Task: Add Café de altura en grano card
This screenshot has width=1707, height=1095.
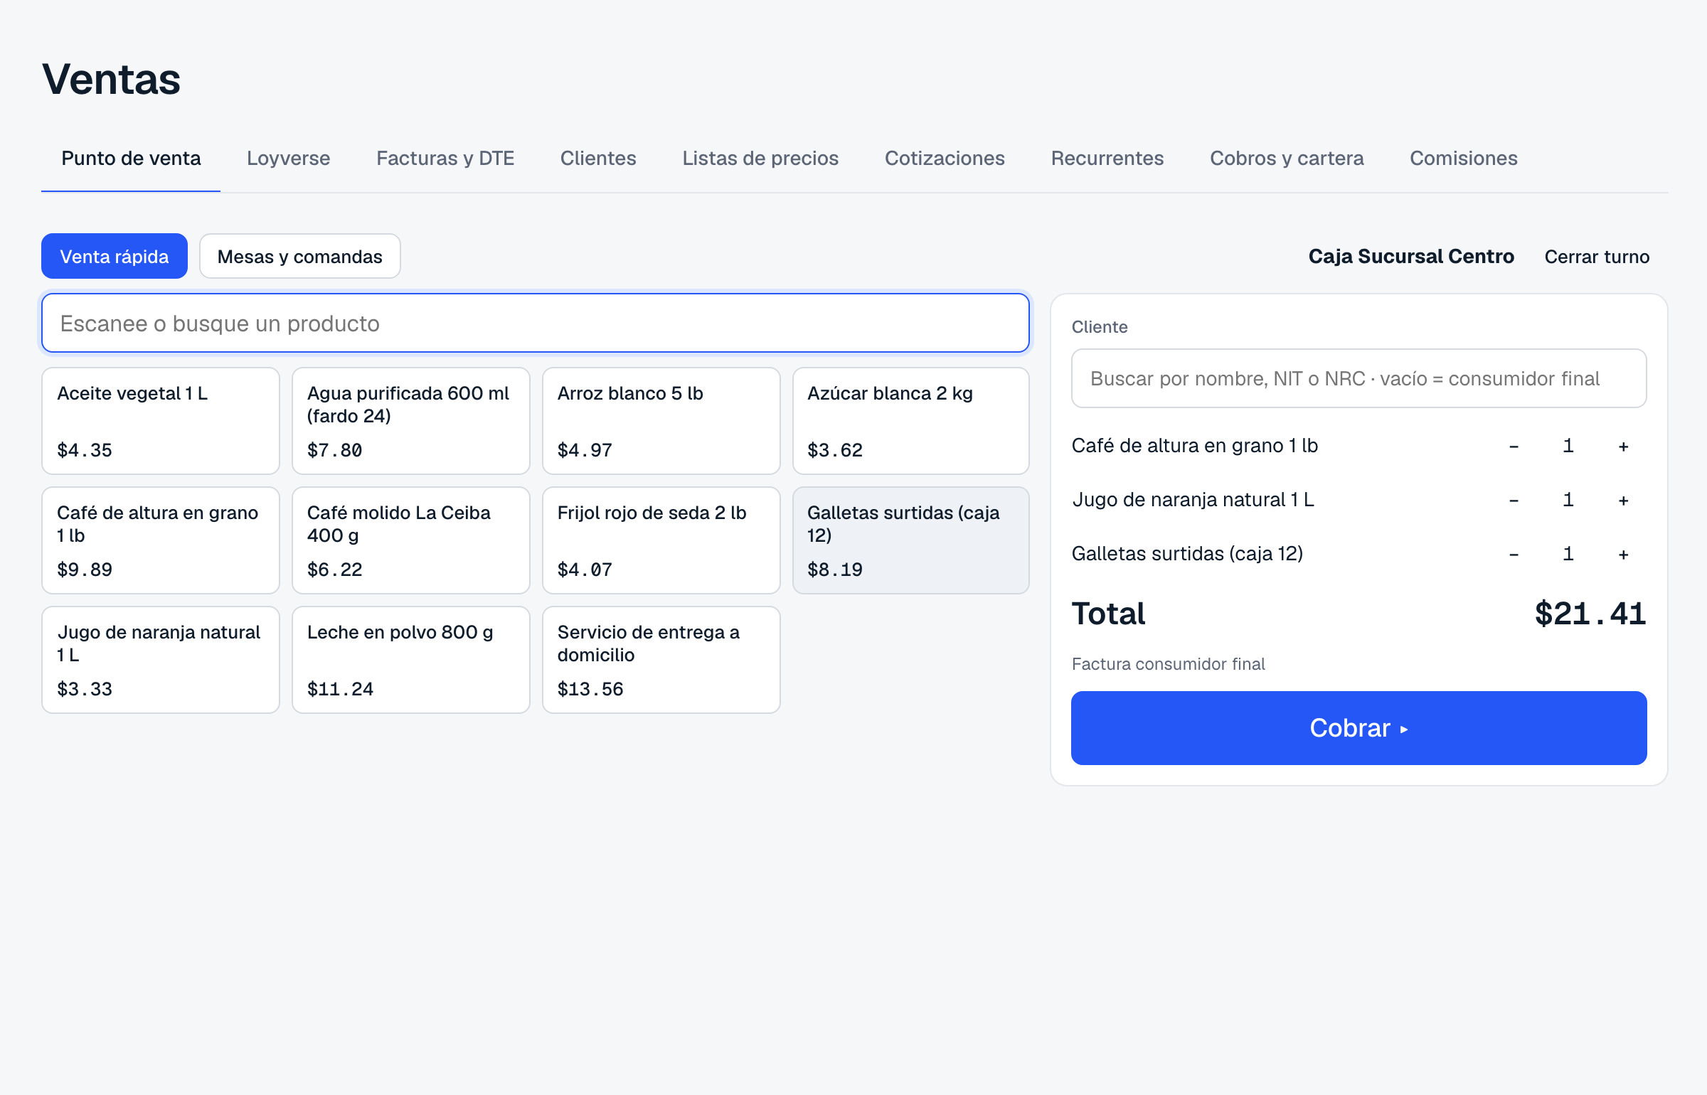Action: (x=161, y=540)
